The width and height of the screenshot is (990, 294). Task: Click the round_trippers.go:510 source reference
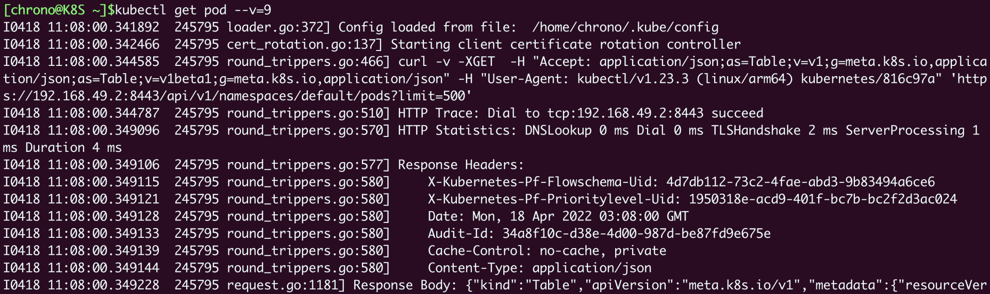click(x=308, y=113)
